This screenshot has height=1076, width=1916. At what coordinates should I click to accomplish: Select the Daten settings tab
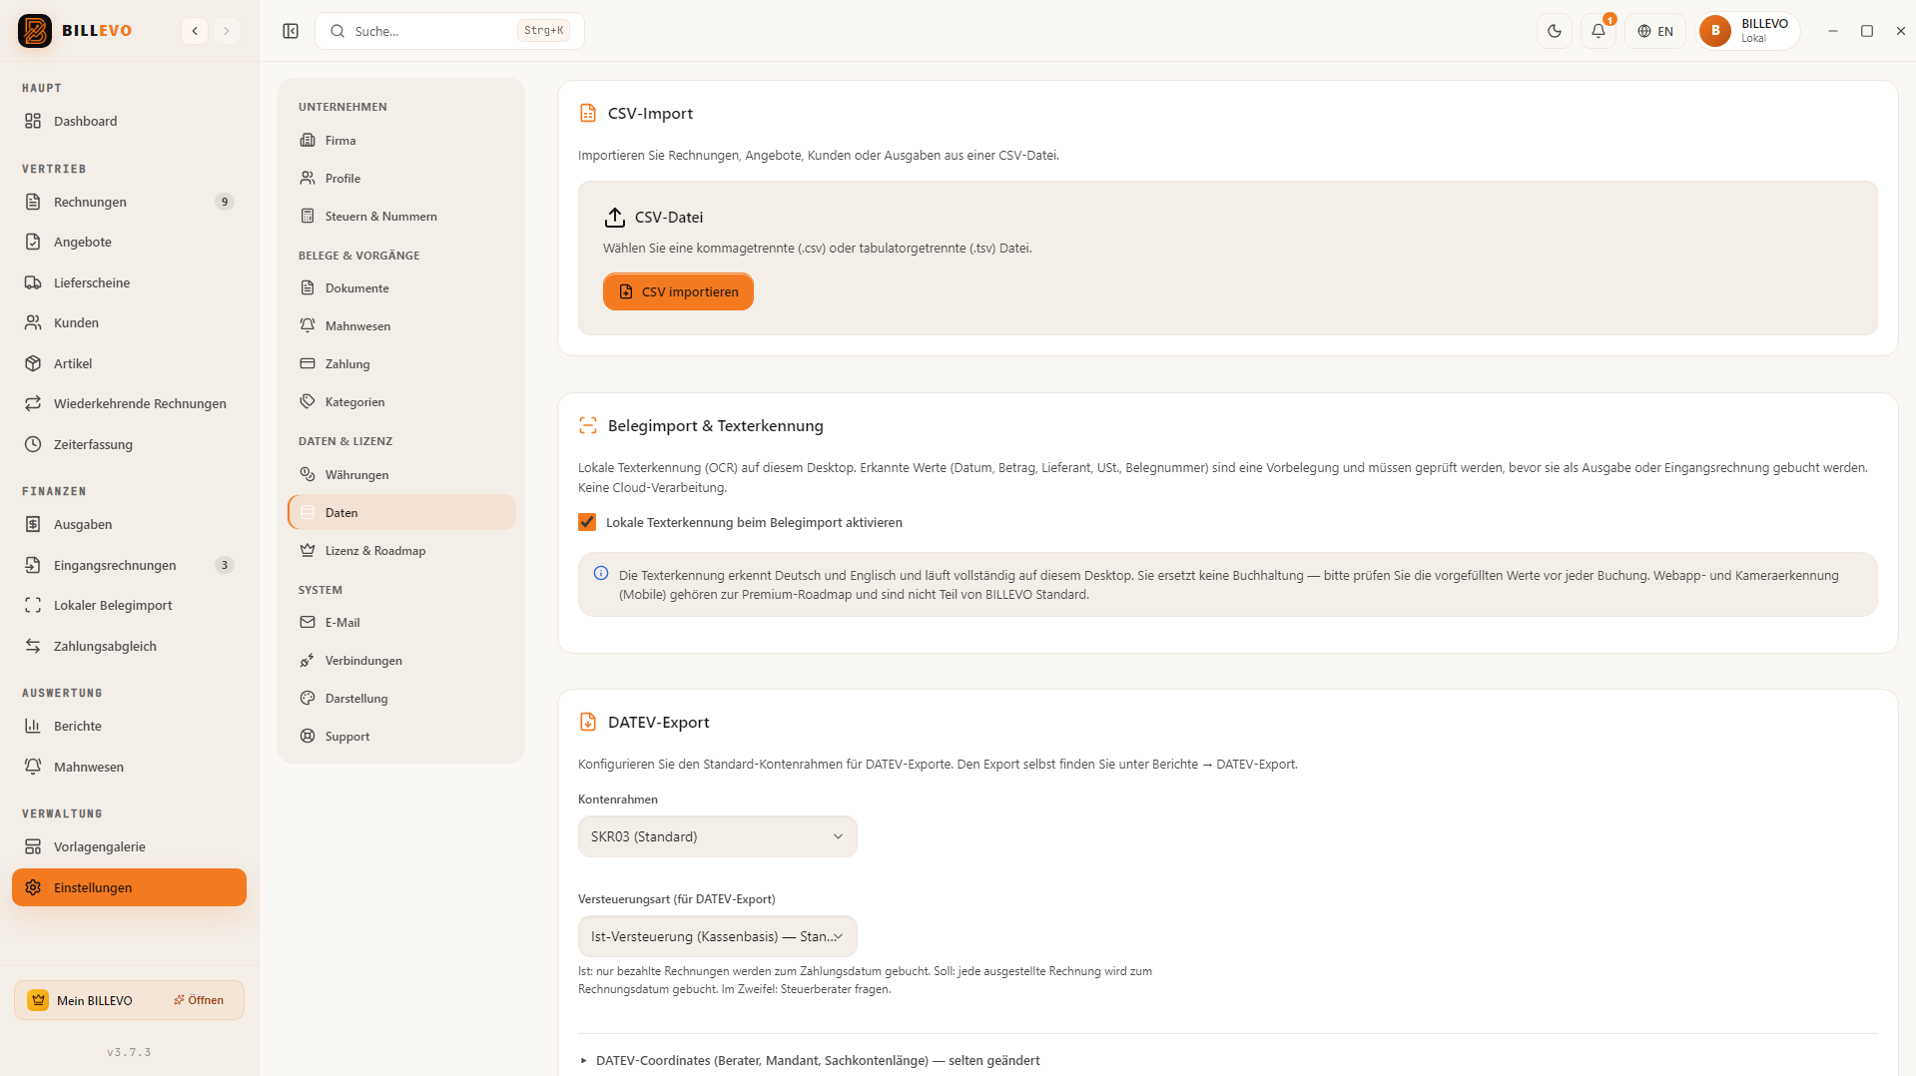pos(401,513)
